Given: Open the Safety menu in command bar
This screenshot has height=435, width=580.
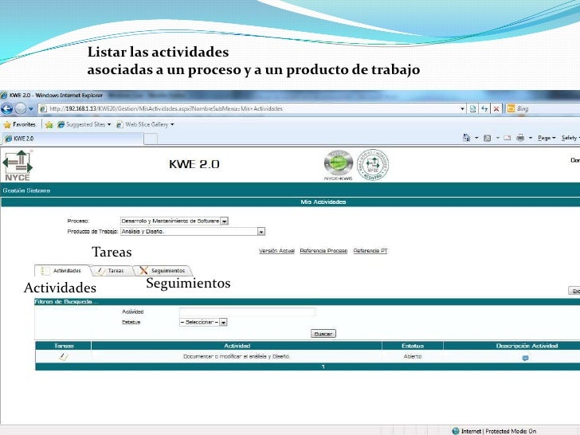Looking at the screenshot, I should coord(570,138).
